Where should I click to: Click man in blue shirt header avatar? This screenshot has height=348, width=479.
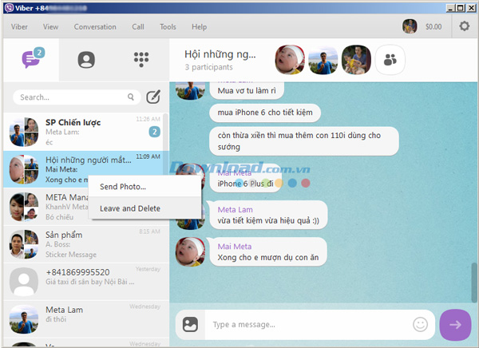click(x=323, y=60)
